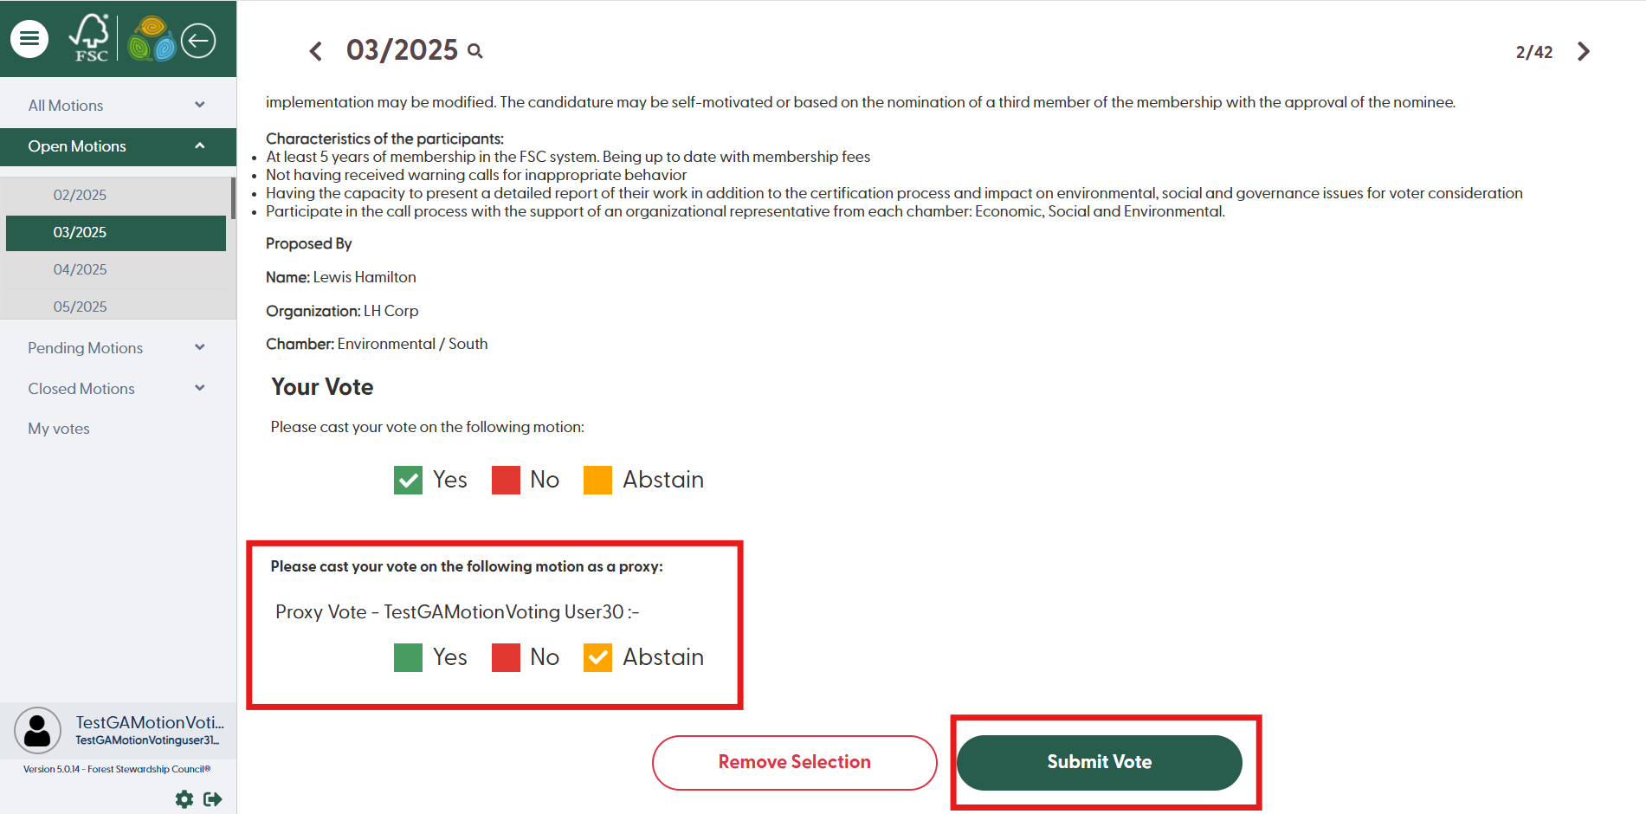Click the Remove Selection button

794,762
